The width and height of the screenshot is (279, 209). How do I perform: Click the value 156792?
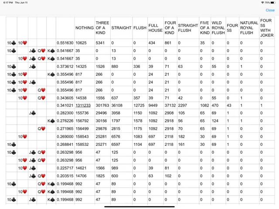click(x=82, y=121)
